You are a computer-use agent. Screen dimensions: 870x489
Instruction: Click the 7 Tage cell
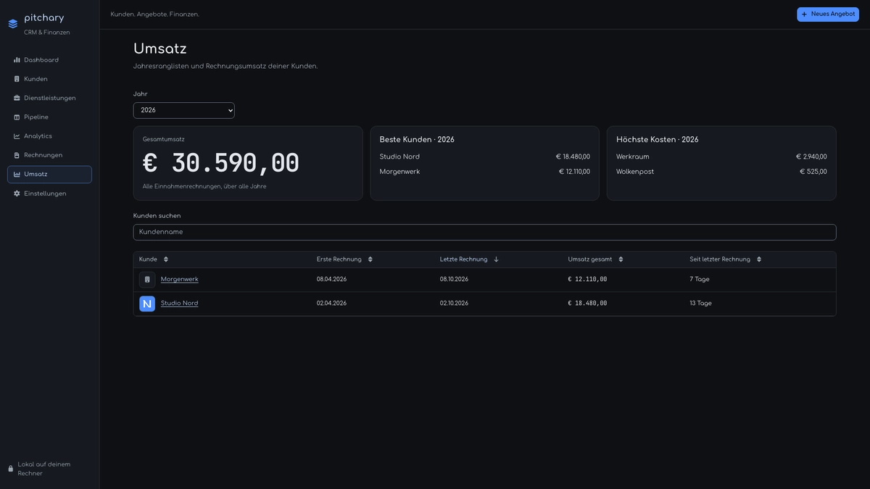700,280
